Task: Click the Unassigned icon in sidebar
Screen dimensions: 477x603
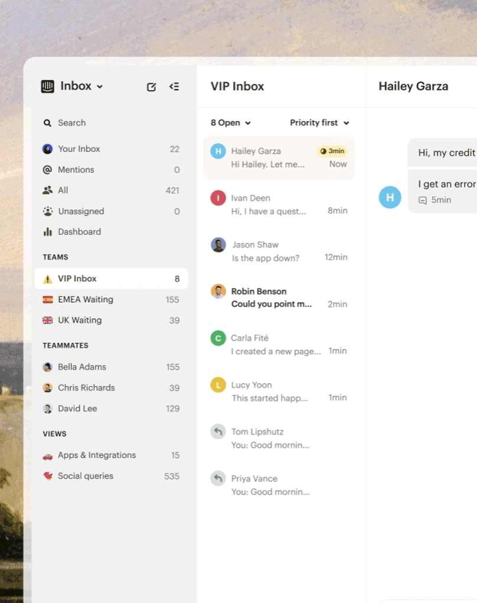Action: pyautogui.click(x=47, y=211)
